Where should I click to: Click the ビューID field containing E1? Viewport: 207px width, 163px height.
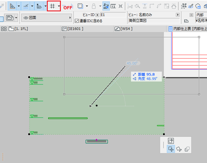pos(113,15)
